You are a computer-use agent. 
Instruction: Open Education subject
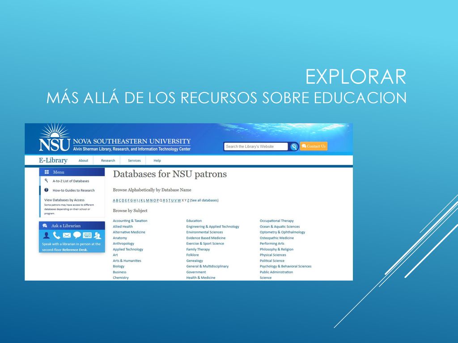194,221
